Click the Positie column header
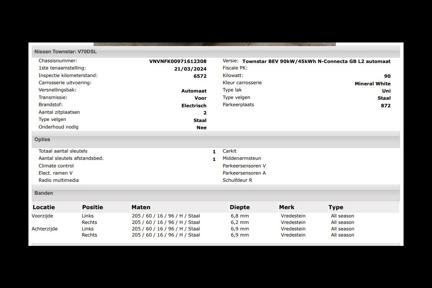 pyautogui.click(x=93, y=207)
